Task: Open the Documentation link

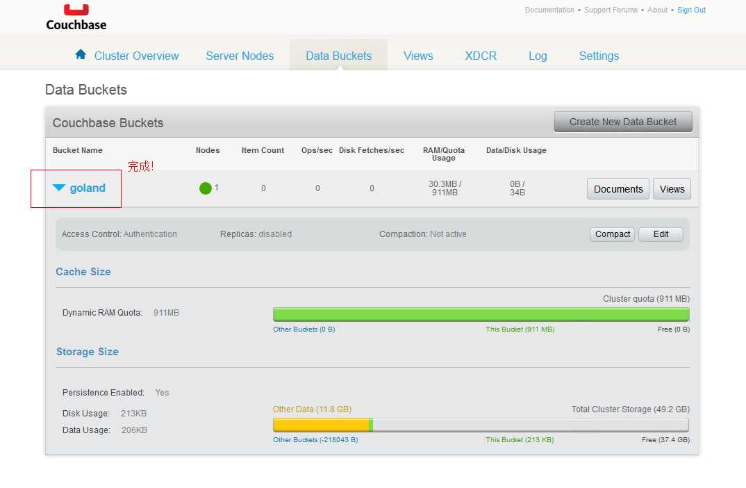Action: [549, 10]
